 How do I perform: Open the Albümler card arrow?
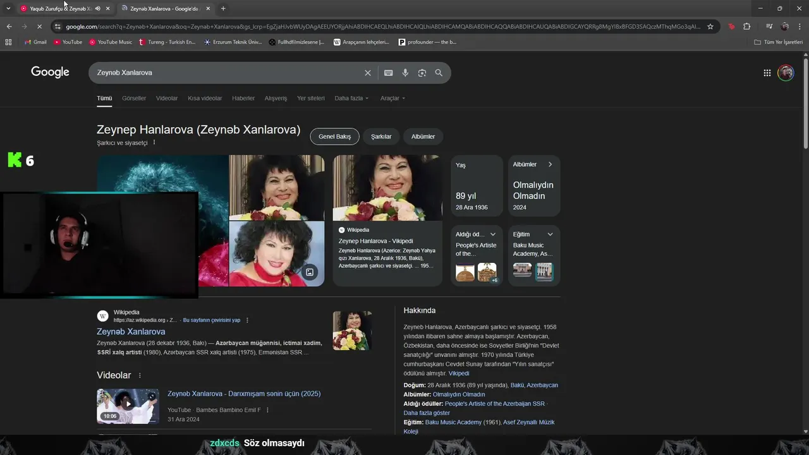(550, 164)
